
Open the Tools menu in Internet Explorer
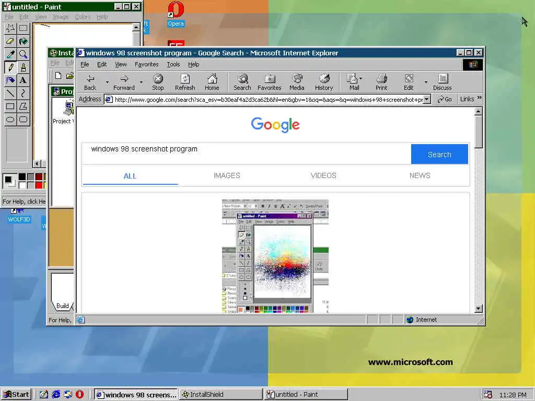click(173, 64)
